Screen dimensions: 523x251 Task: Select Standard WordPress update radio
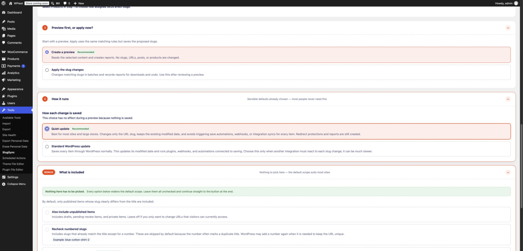pyautogui.click(x=47, y=146)
